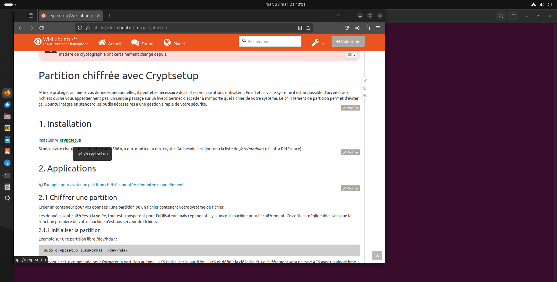The width and height of the screenshot is (557, 282).
Task: Click the 2.1 Chiffrer une partition heading
Action: pos(78,198)
